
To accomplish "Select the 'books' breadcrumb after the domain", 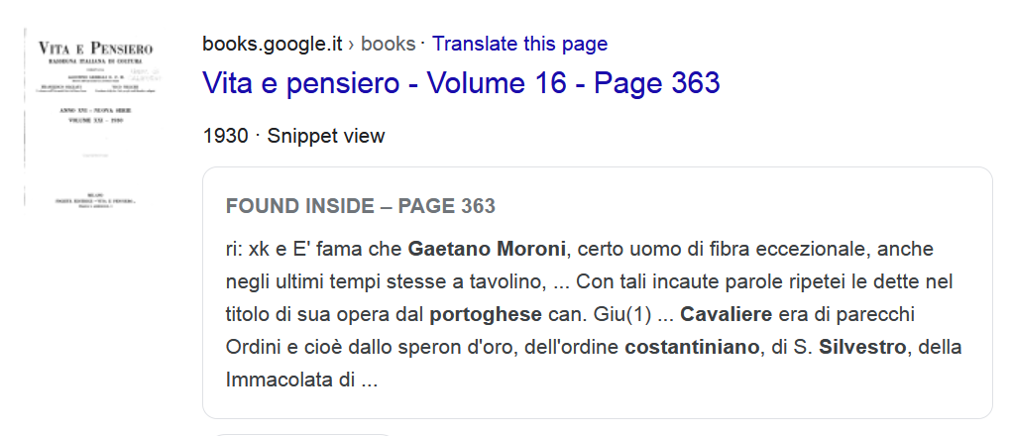I will click(388, 44).
